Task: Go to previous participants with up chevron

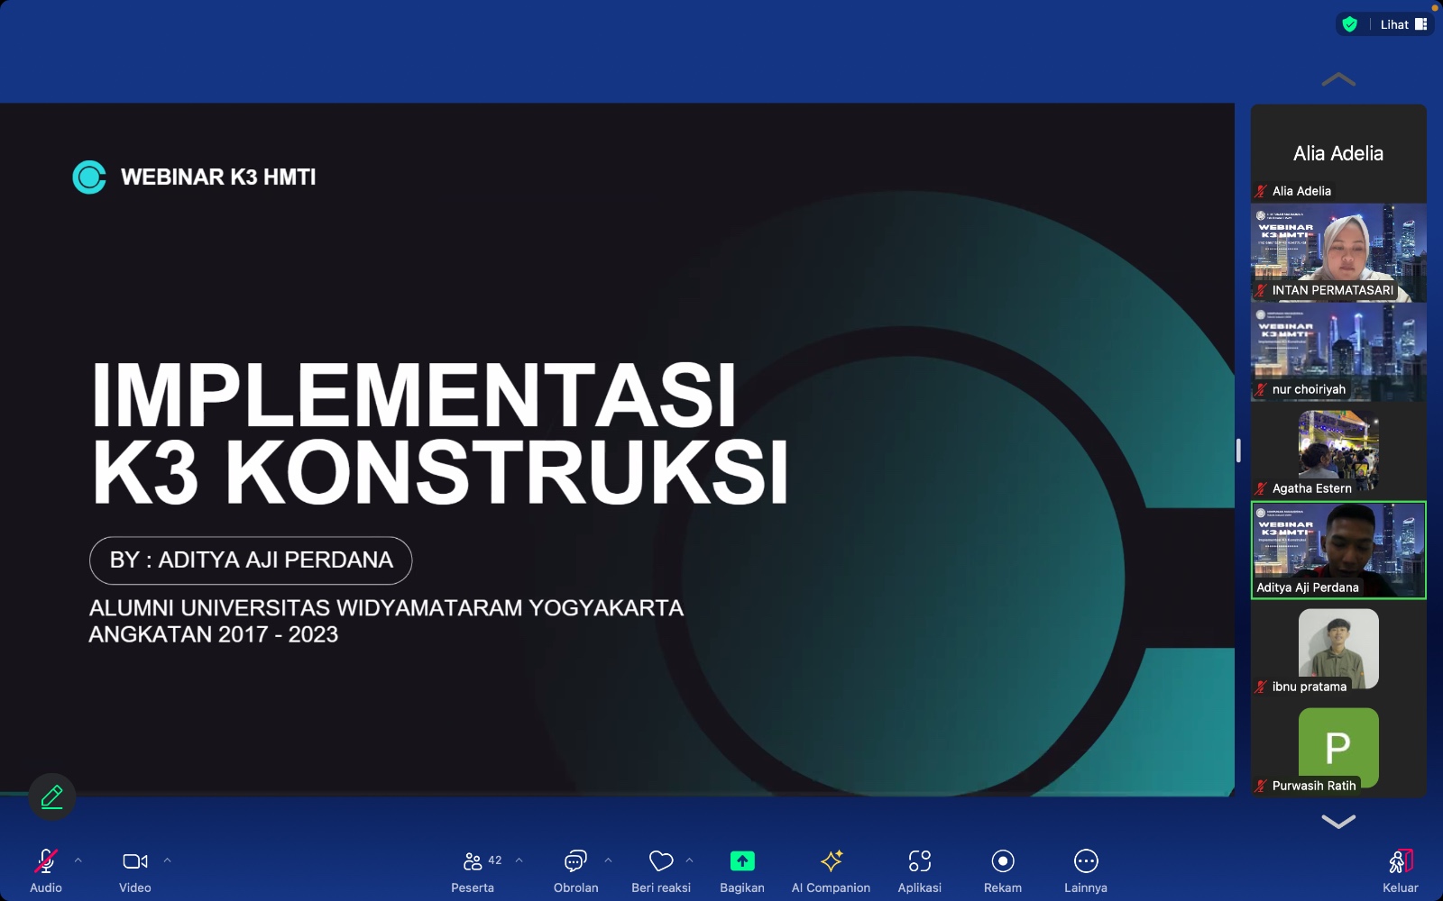Action: tap(1338, 79)
